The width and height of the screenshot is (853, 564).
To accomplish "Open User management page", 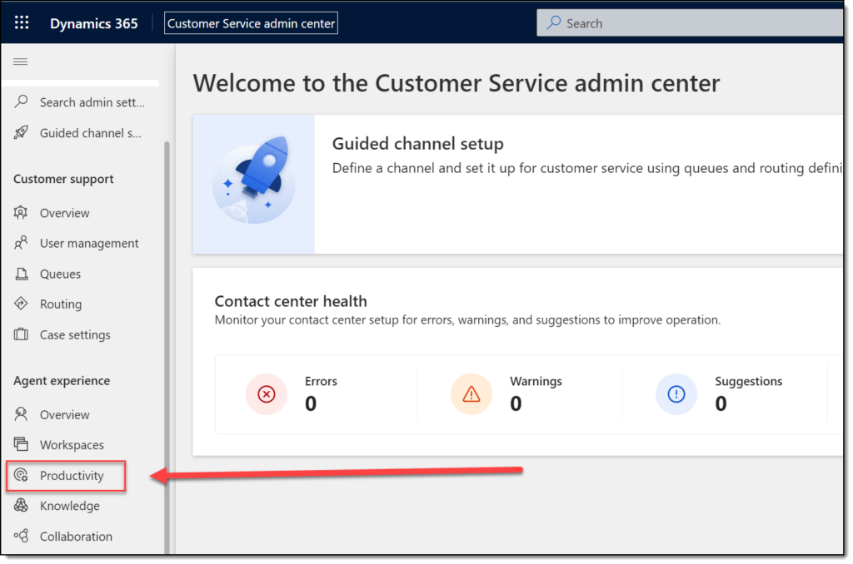I will [x=81, y=244].
